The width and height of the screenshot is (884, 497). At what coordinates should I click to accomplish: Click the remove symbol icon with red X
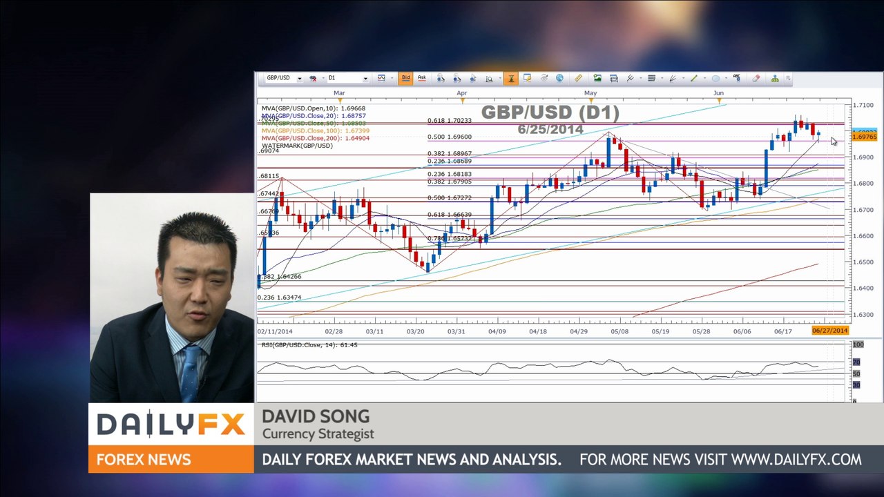click(314, 78)
